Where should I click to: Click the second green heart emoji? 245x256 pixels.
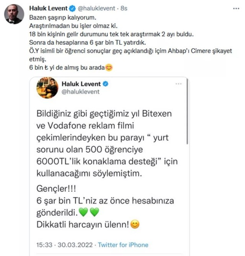pos(95,212)
